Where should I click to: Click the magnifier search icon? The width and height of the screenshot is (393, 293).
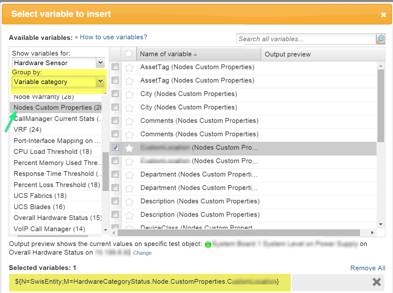381,39
